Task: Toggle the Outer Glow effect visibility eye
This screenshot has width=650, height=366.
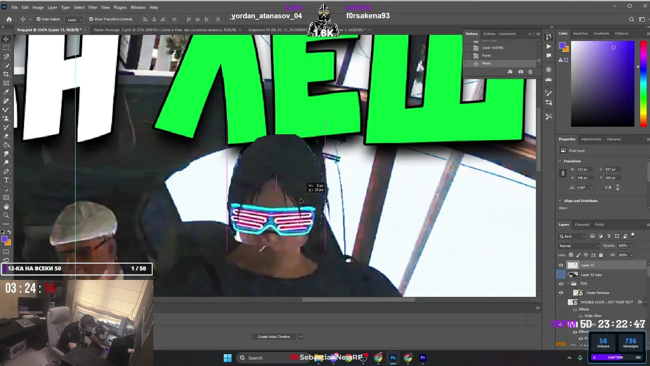Action: (x=580, y=316)
